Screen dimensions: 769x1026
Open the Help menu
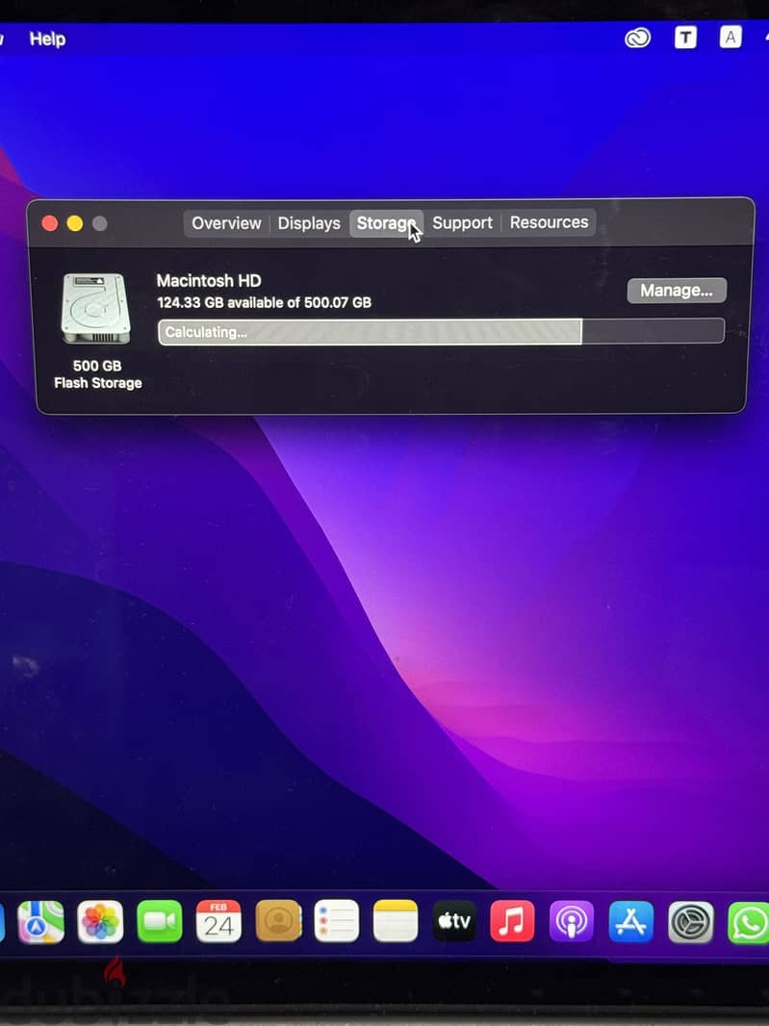point(47,39)
